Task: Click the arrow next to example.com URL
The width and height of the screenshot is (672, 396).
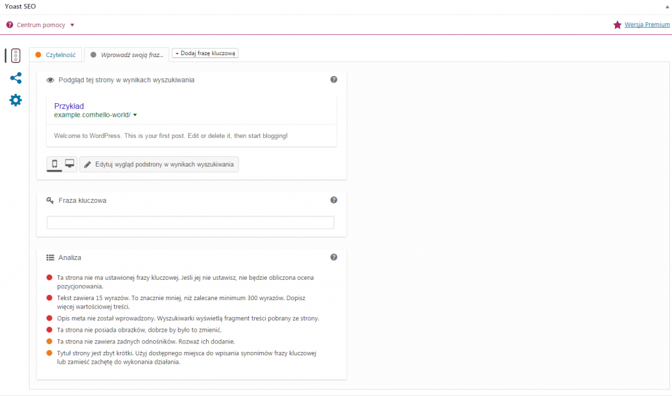Action: tap(135, 115)
